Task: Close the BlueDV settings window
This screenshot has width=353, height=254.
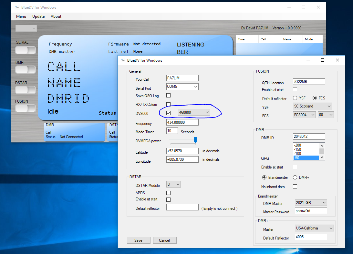Action: tap(337, 60)
